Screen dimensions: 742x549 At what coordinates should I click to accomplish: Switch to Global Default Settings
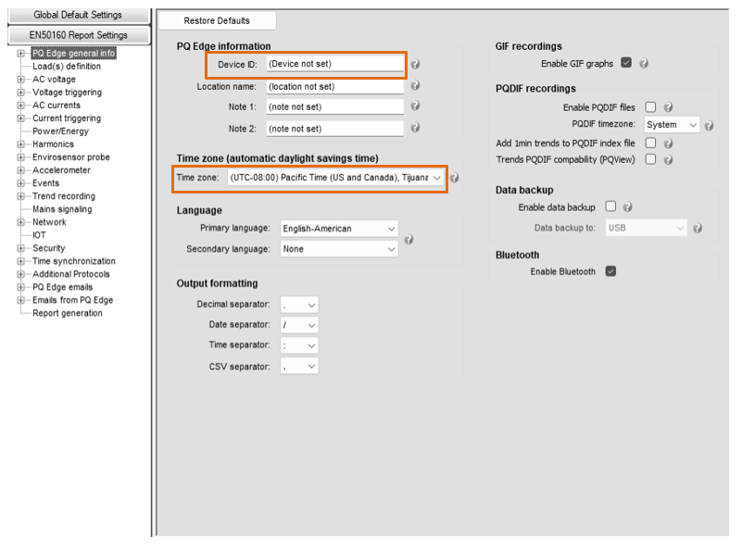pos(78,15)
